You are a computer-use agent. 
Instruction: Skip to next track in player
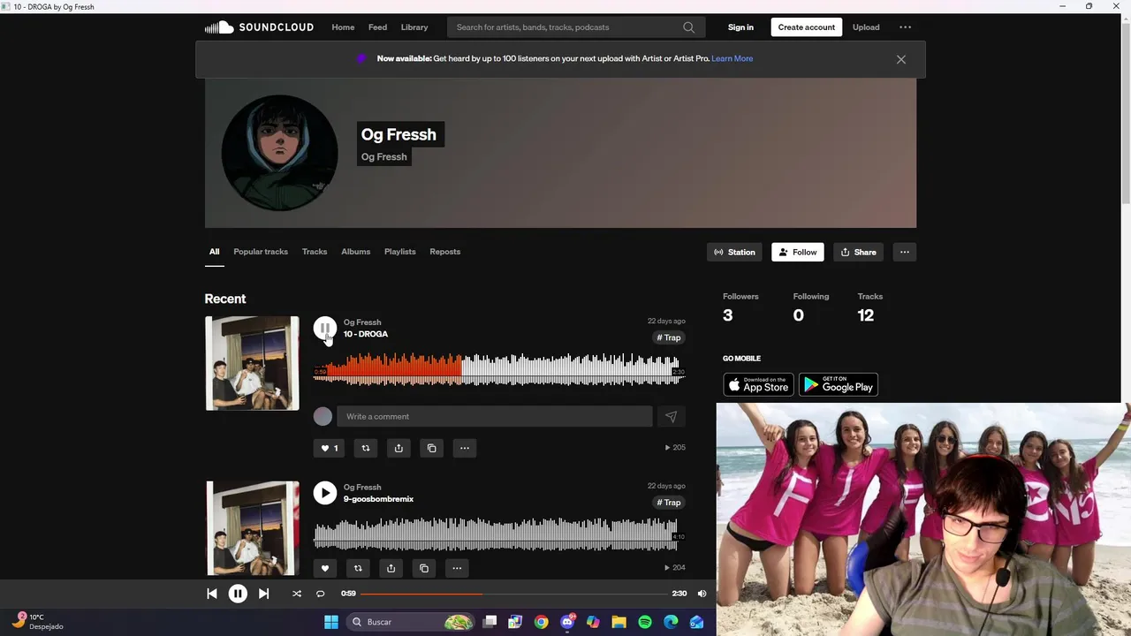point(263,594)
